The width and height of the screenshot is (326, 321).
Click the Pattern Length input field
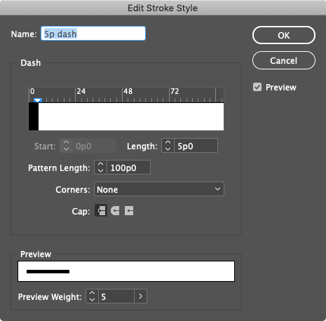pos(128,168)
